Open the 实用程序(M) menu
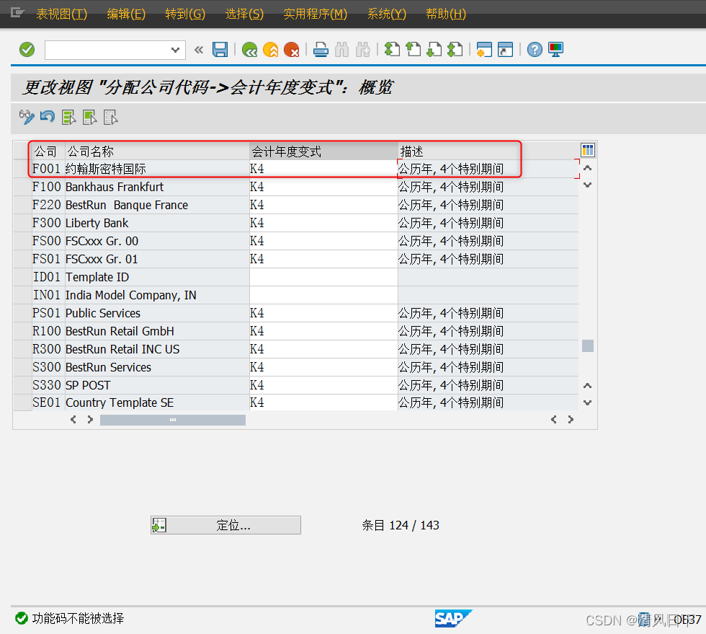This screenshot has height=634, width=706. click(316, 14)
